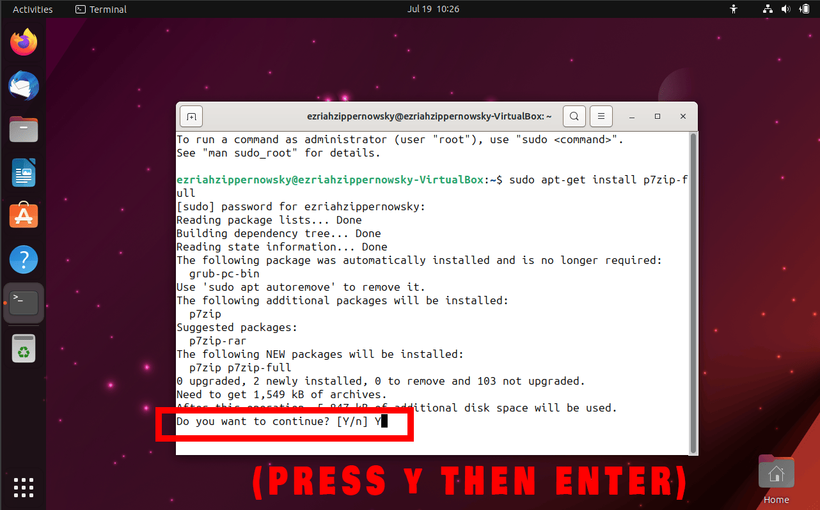Viewport: 820px width, 510px height.
Task: Maximize the terminal window
Action: pos(658,117)
